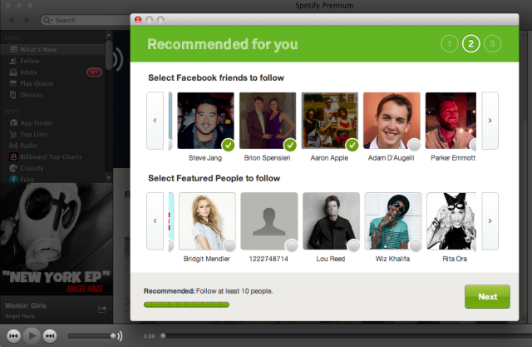Click the Classify app icon
The width and height of the screenshot is (532, 347).
pyautogui.click(x=13, y=168)
